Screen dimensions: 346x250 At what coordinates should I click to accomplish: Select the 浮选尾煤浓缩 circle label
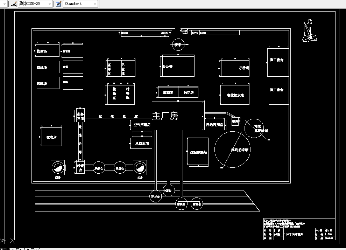point(261,128)
